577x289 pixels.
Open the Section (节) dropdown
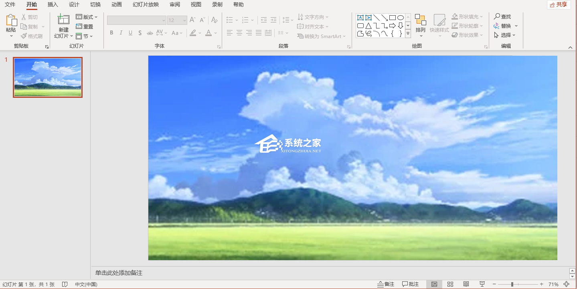coord(84,36)
